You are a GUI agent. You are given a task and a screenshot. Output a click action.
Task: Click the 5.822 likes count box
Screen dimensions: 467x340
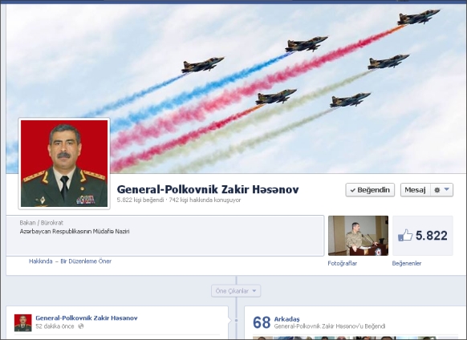[423, 236]
